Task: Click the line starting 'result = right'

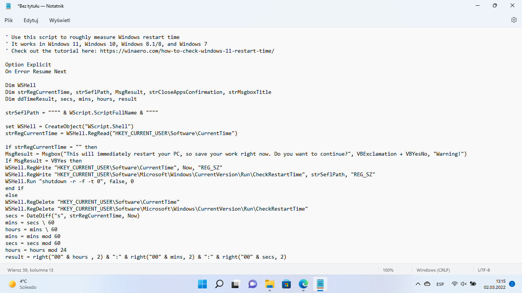Action: point(146,257)
